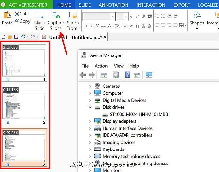Collapse the Disk drives node
The height and width of the screenshot is (172, 219).
[x=90, y=107]
